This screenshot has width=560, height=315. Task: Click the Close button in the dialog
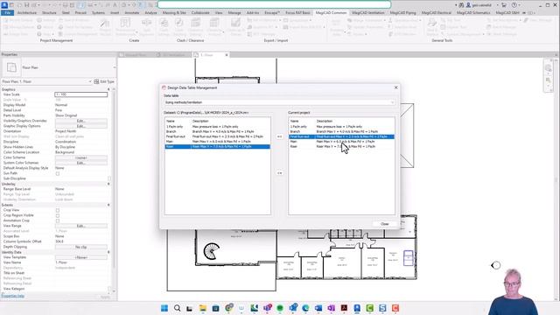coord(384,224)
